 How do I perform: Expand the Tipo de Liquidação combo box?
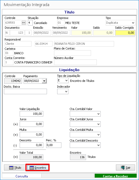click(x=66, y=81)
